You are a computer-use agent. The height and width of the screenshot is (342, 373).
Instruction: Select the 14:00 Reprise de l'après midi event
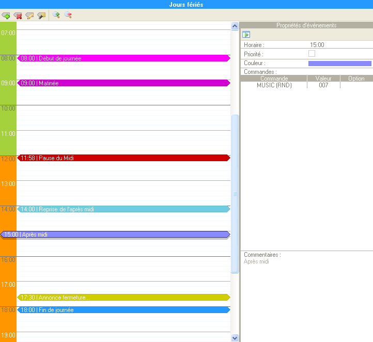pyautogui.click(x=123, y=209)
